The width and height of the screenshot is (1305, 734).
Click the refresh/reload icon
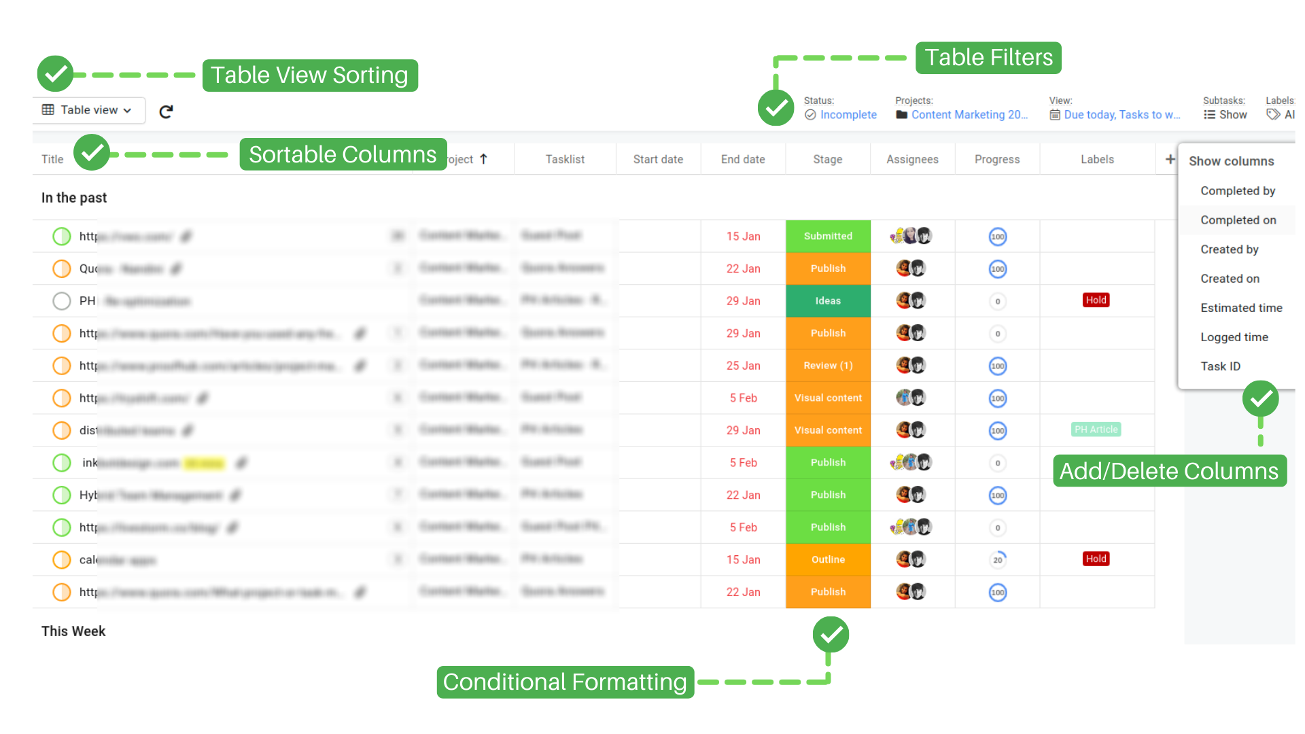(166, 111)
